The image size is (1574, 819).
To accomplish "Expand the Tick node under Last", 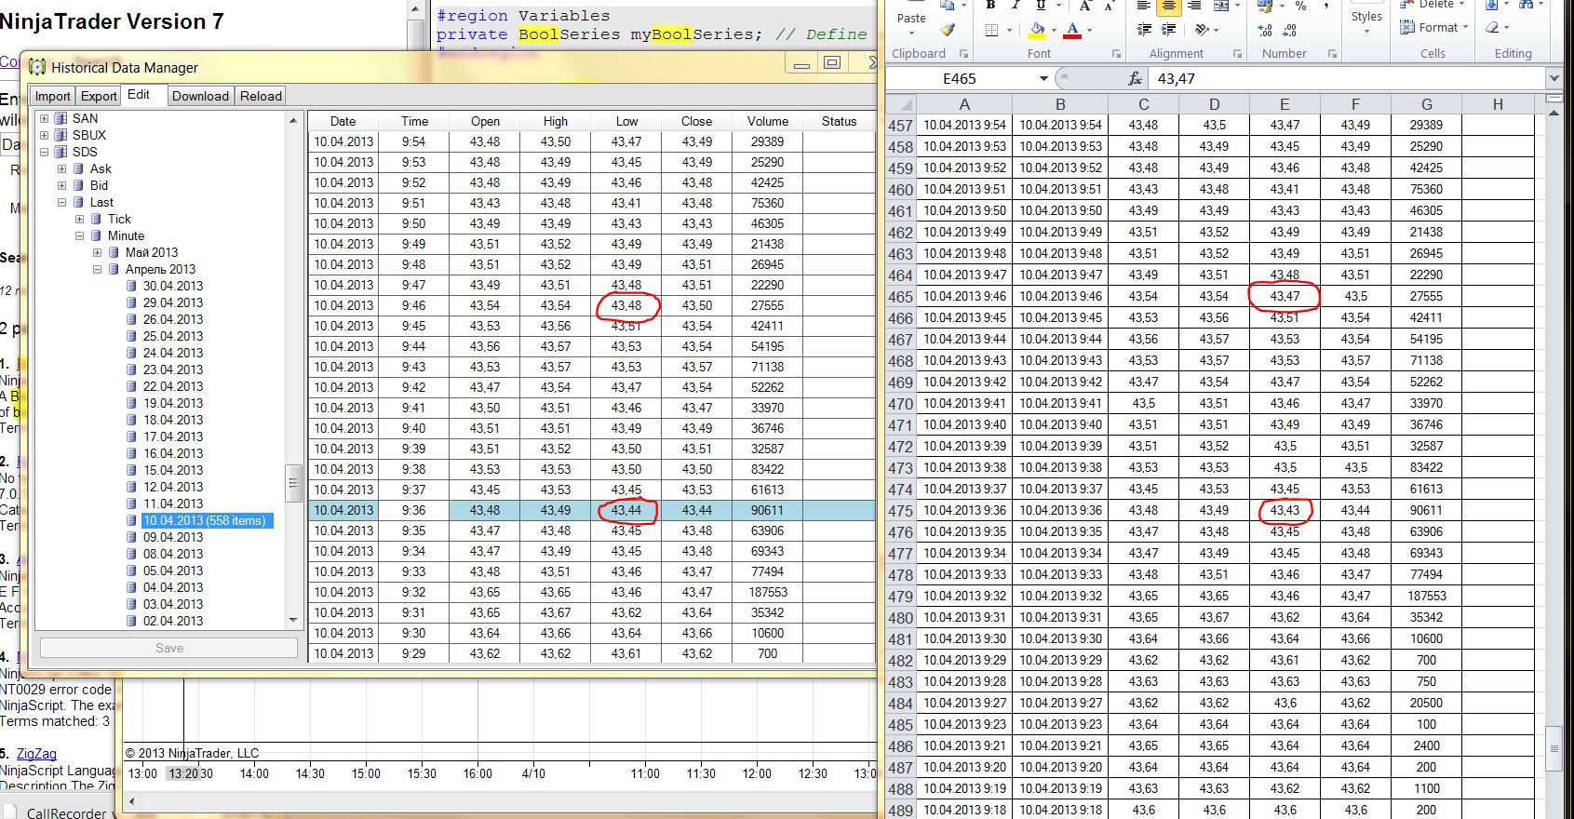I will click(79, 219).
